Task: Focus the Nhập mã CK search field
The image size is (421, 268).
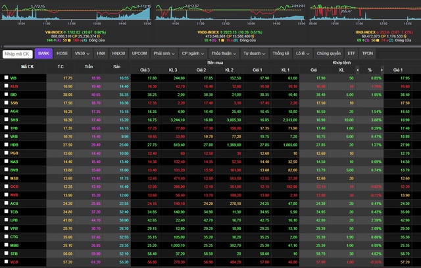Action: coord(18,53)
